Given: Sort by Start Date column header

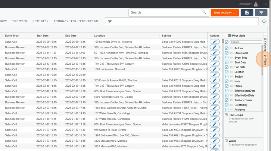Looking at the screenshot, I should (42, 35).
